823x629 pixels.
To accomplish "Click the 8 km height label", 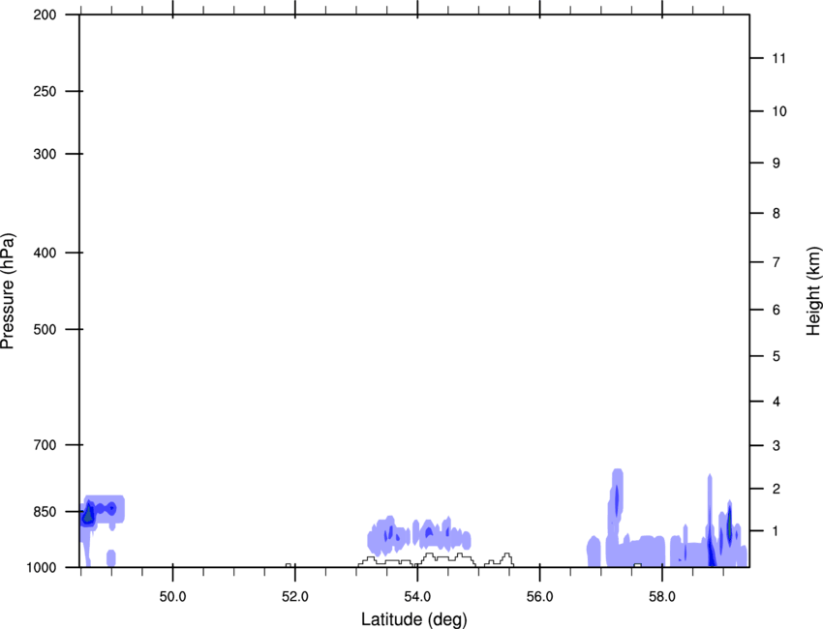I will coord(777,214).
